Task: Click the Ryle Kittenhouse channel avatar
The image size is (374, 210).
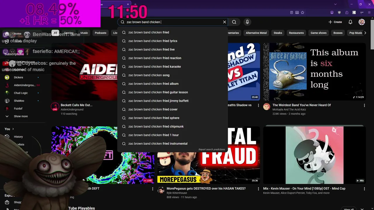Action: 161,190
